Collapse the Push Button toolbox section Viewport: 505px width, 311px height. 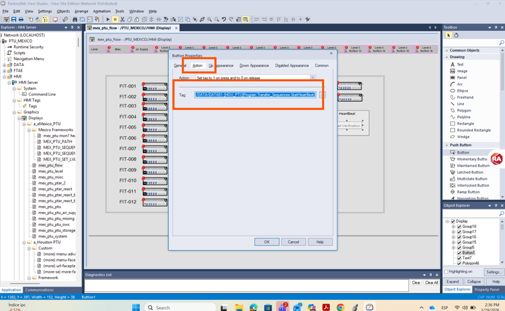pos(447,145)
